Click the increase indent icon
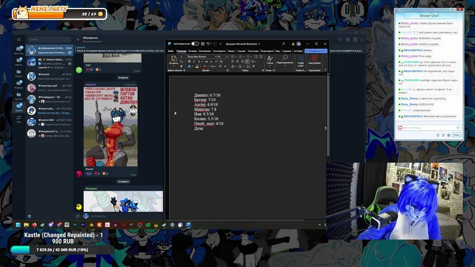This screenshot has height=267, width=475. coord(261,56)
